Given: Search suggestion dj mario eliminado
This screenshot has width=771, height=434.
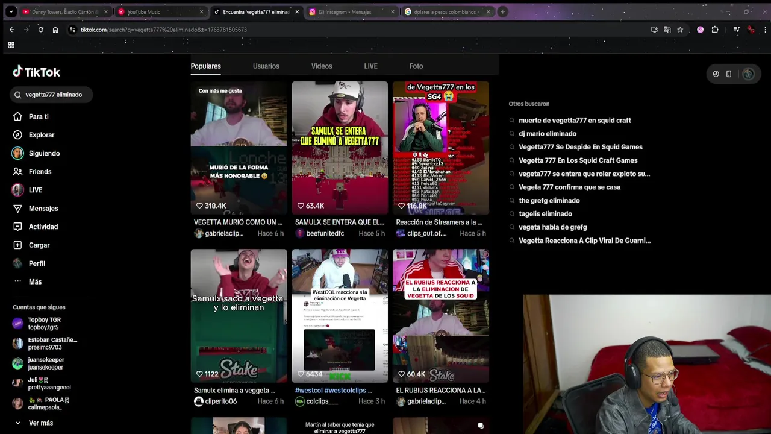Looking at the screenshot, I should (x=548, y=134).
